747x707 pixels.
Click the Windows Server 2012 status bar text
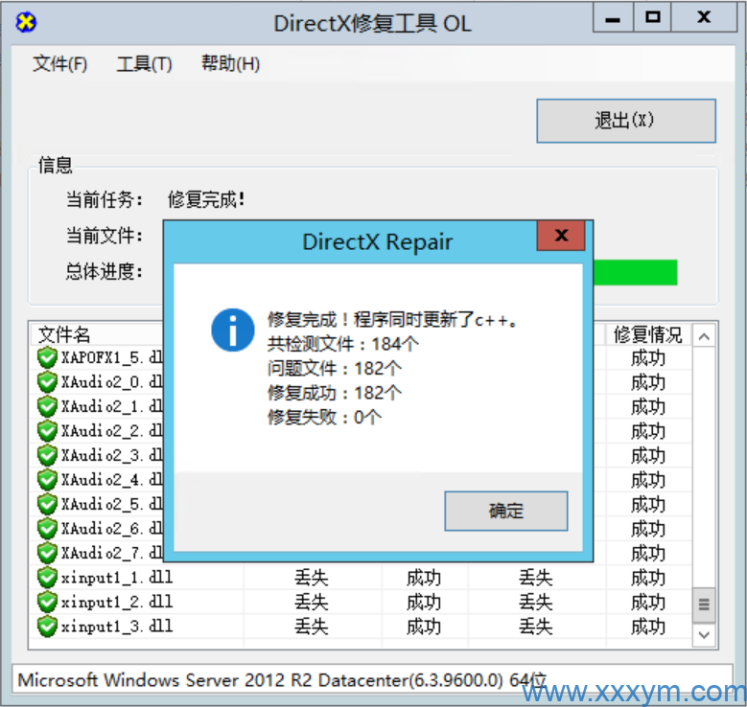282,680
